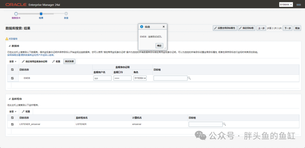Viewport: 305px width, 148px height.
Task: Click 设置全局目标属性 button
Action: [225, 28]
